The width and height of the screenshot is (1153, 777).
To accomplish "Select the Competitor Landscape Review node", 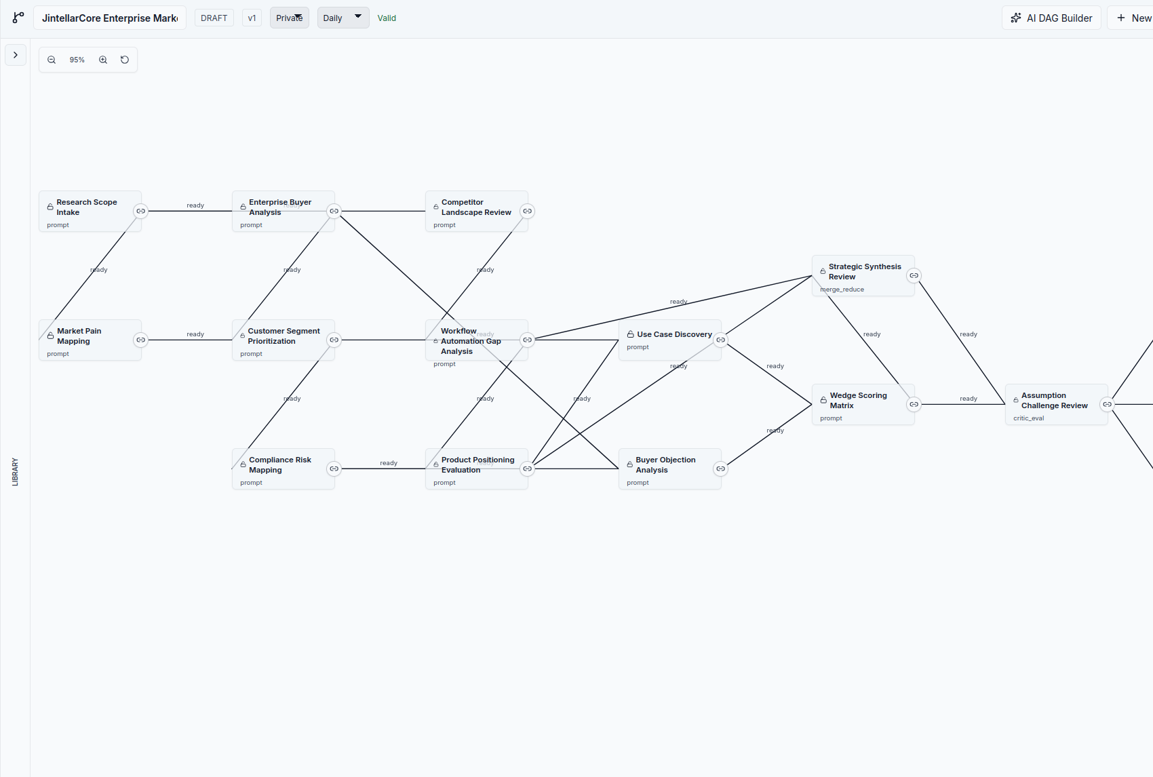I will (477, 212).
